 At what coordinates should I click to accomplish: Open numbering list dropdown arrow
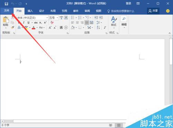point(83,18)
